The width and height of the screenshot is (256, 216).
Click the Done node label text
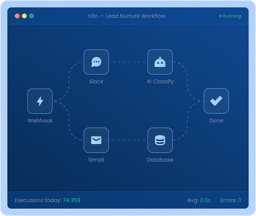[x=216, y=121]
